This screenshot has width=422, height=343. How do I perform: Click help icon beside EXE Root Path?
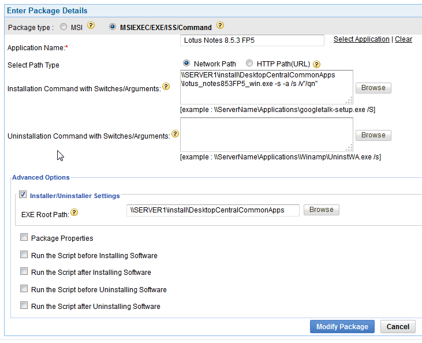[x=74, y=213]
